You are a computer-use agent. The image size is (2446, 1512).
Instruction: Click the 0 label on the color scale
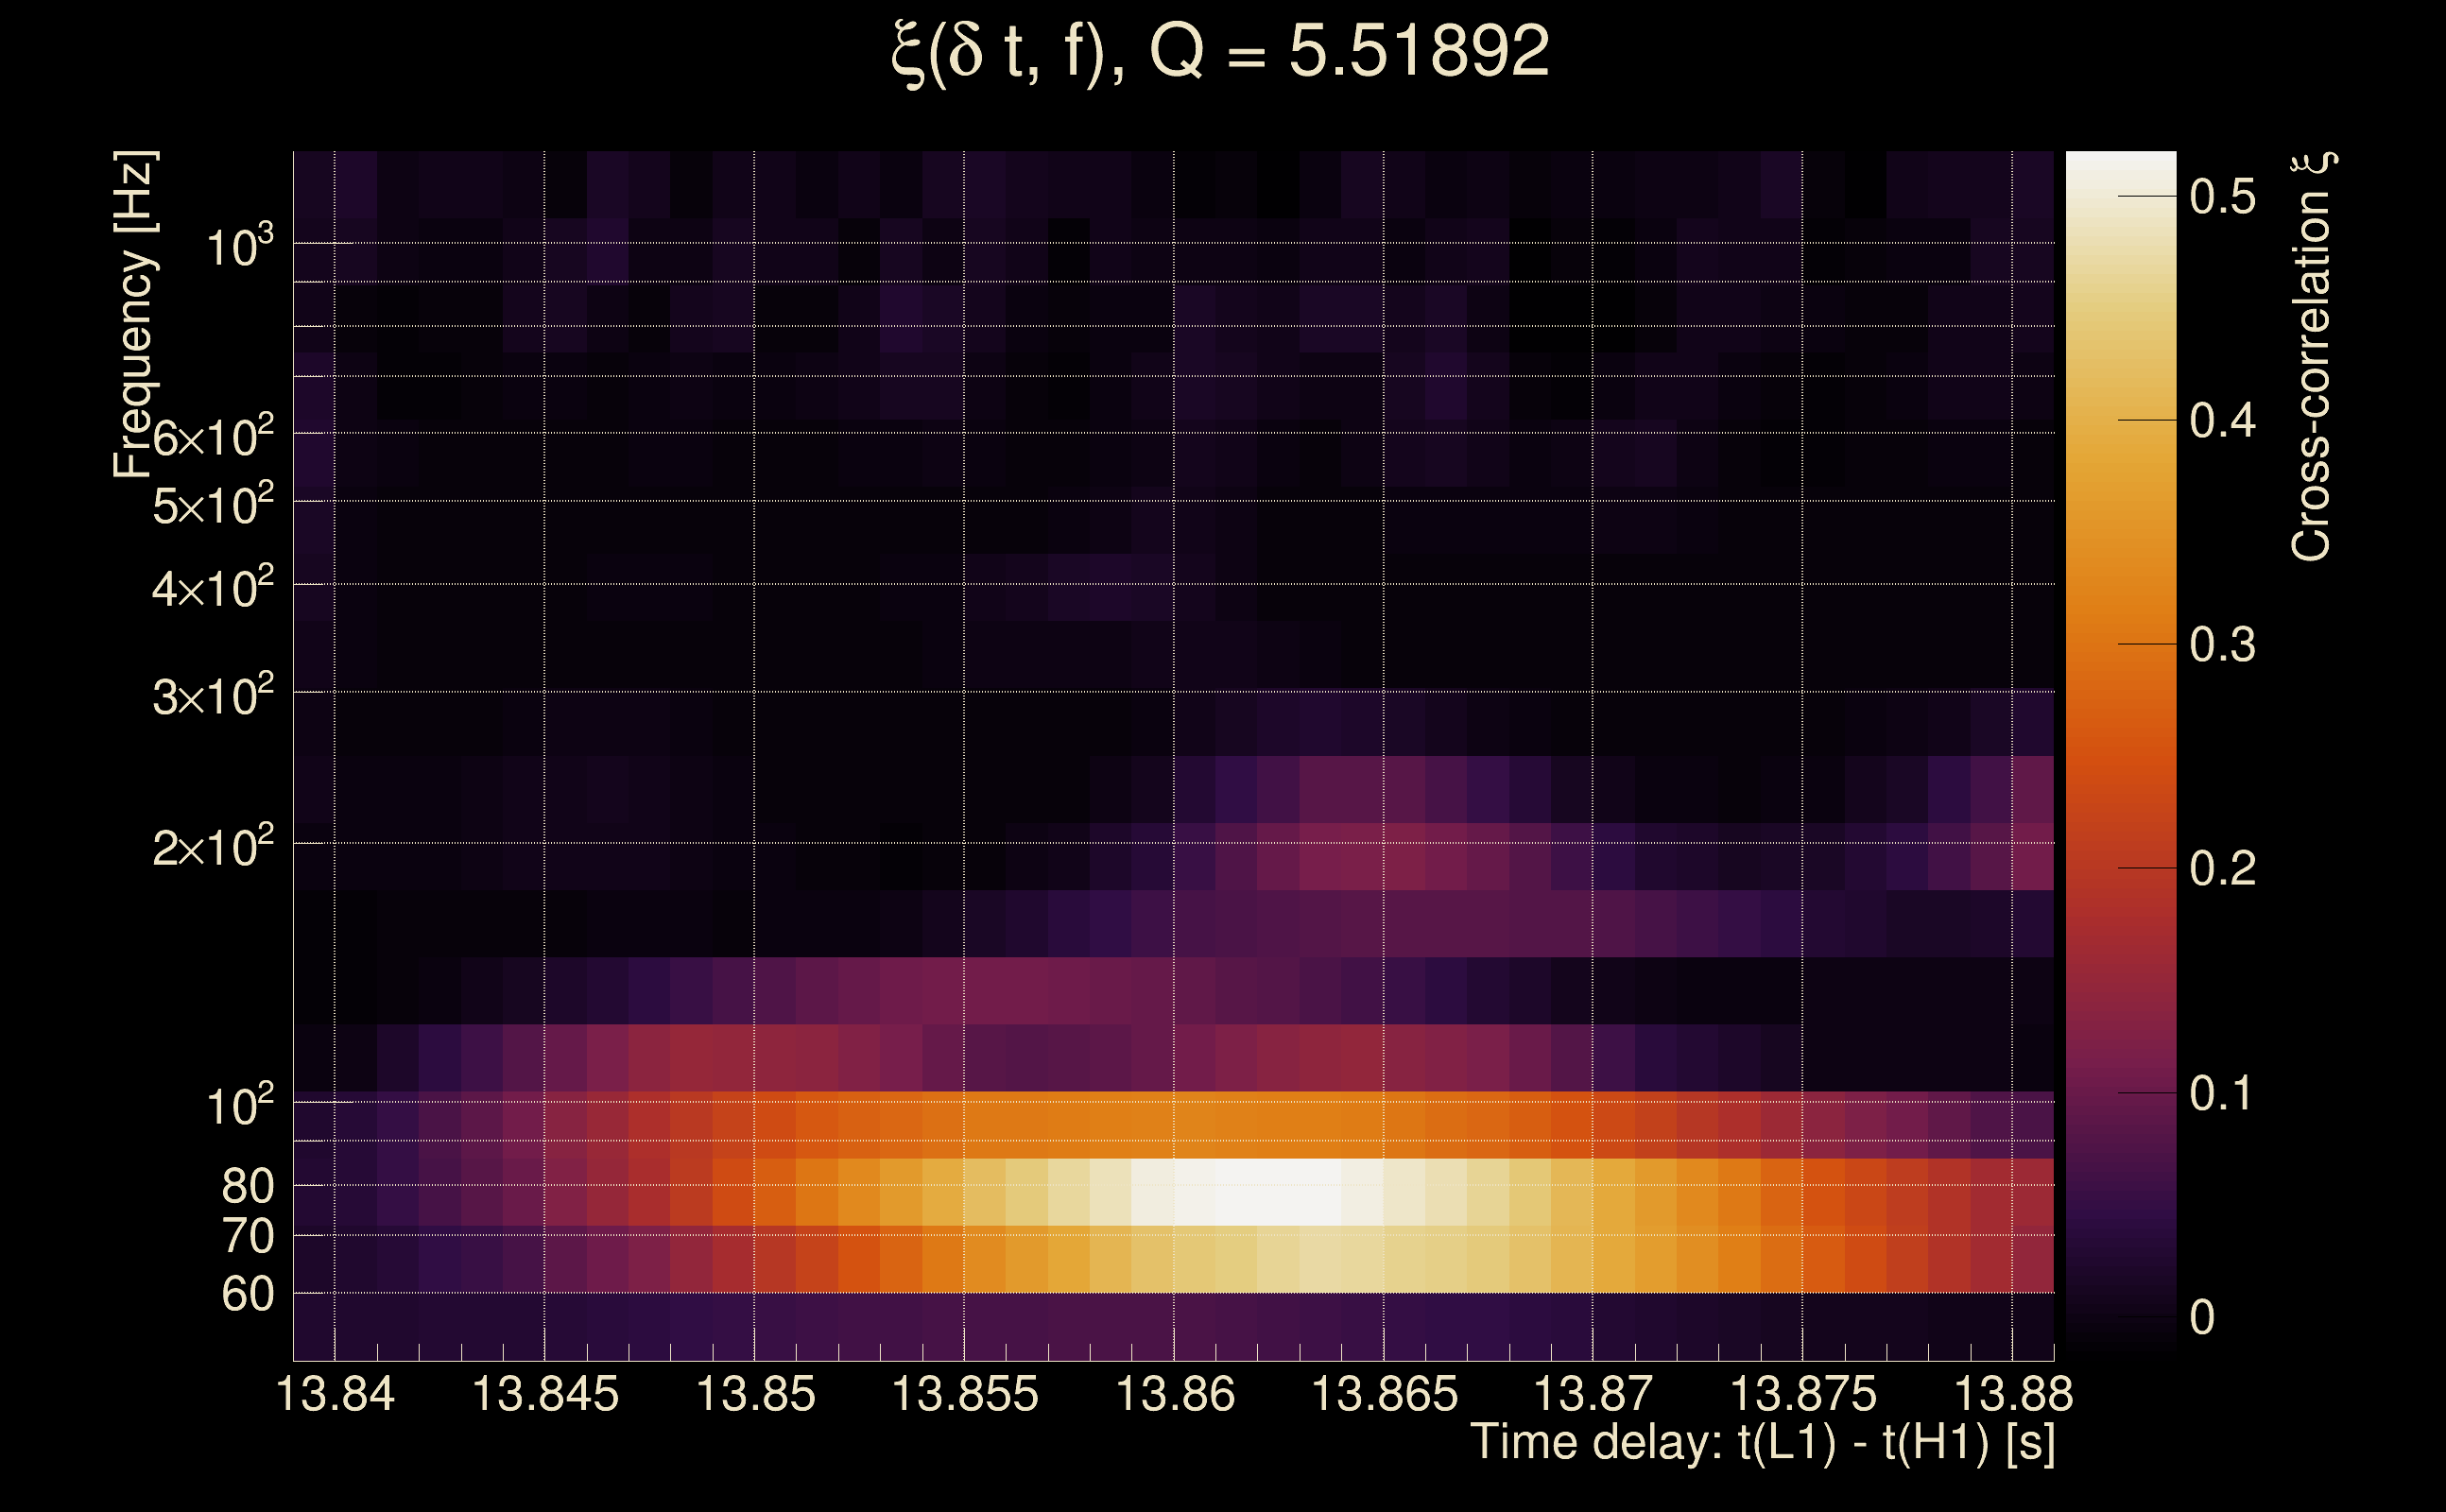(2203, 1317)
